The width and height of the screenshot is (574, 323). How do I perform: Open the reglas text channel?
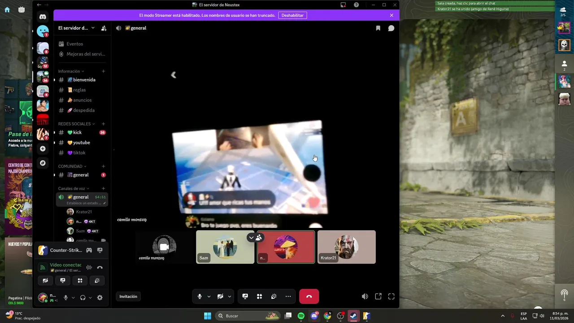click(82, 90)
